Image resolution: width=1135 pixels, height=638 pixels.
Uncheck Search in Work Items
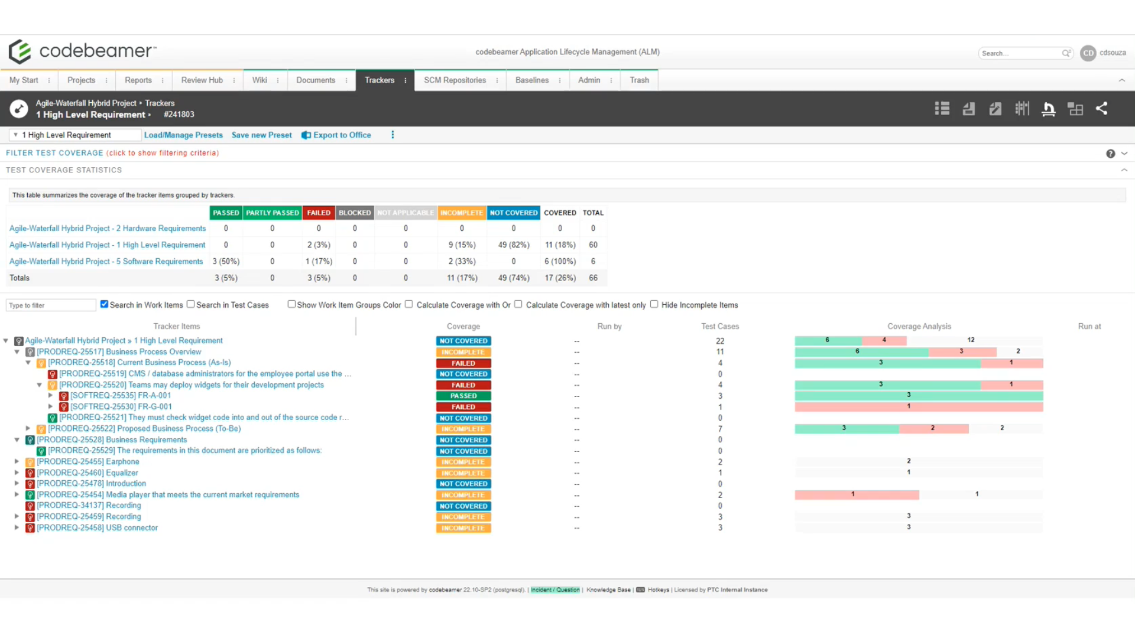click(104, 304)
